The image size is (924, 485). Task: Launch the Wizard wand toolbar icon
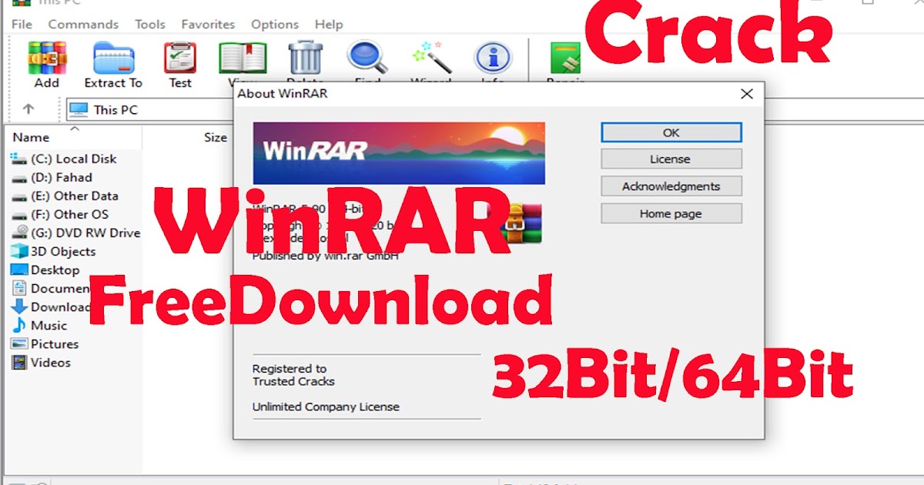point(430,57)
